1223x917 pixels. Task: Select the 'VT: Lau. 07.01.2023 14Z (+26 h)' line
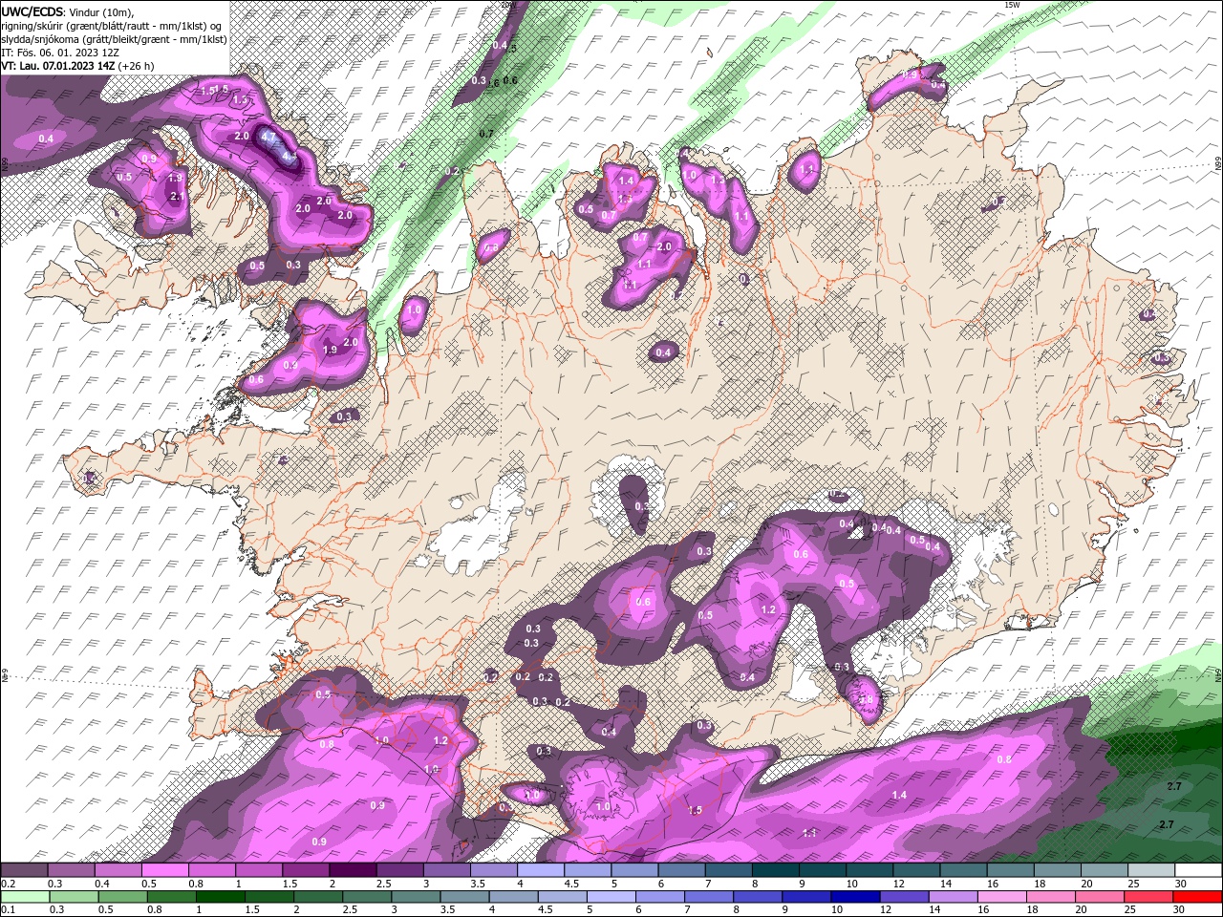pyautogui.click(x=78, y=66)
